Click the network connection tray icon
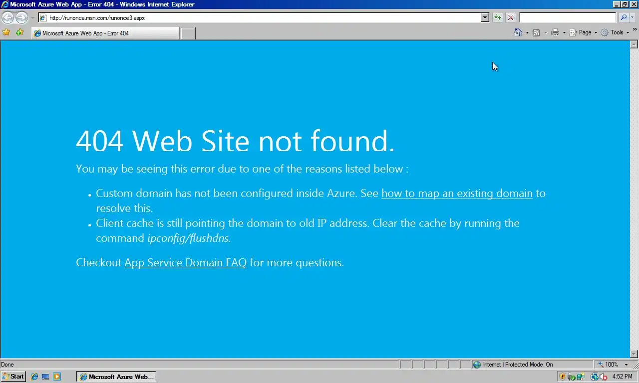Viewport: 639px width, 383px height. point(595,377)
